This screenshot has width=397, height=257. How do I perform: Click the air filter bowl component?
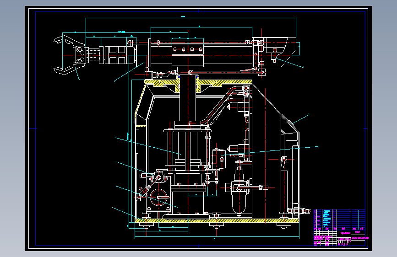point(239,204)
